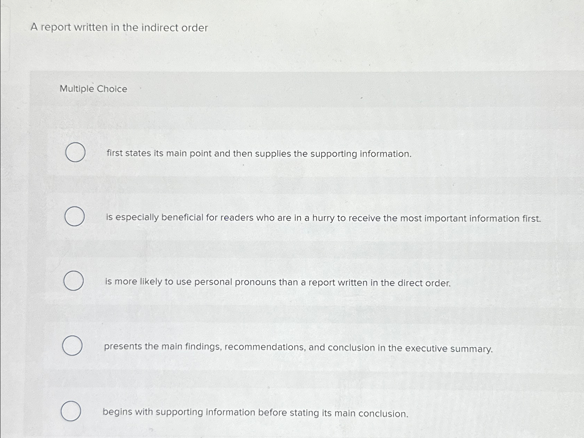Viewport: 584px width, 438px height.
Task: Click the option mentioning recommendations and conclusion
Action: coord(298,348)
